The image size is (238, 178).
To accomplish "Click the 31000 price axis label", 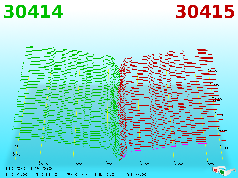I will [x=144, y=164].
